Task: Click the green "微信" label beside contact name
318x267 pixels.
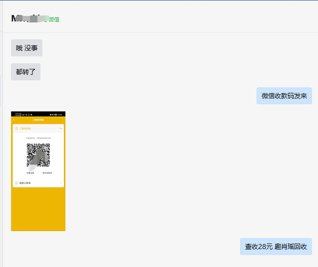Action: [x=54, y=19]
